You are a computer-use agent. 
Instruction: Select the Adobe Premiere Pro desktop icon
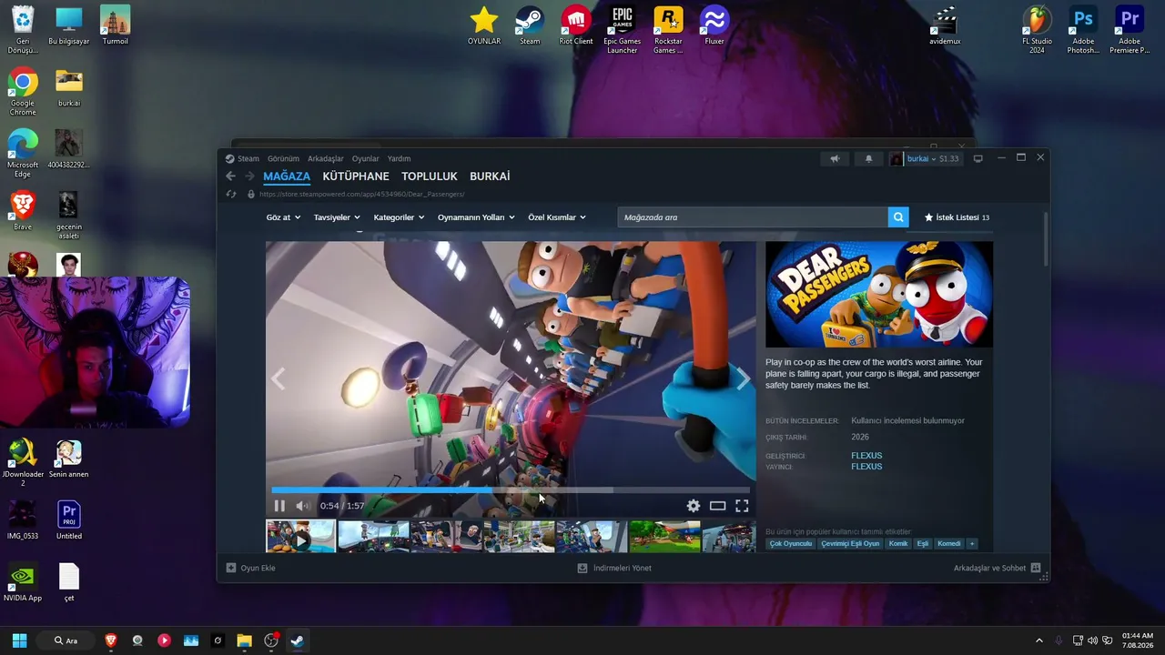(x=1130, y=30)
